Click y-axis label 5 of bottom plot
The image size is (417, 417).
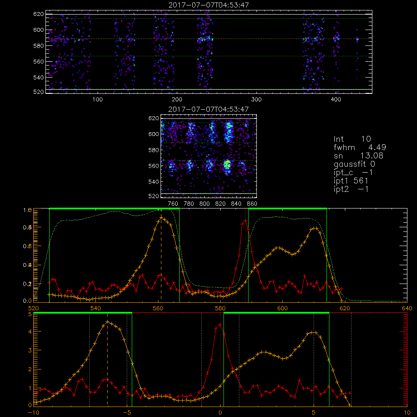tap(30, 314)
